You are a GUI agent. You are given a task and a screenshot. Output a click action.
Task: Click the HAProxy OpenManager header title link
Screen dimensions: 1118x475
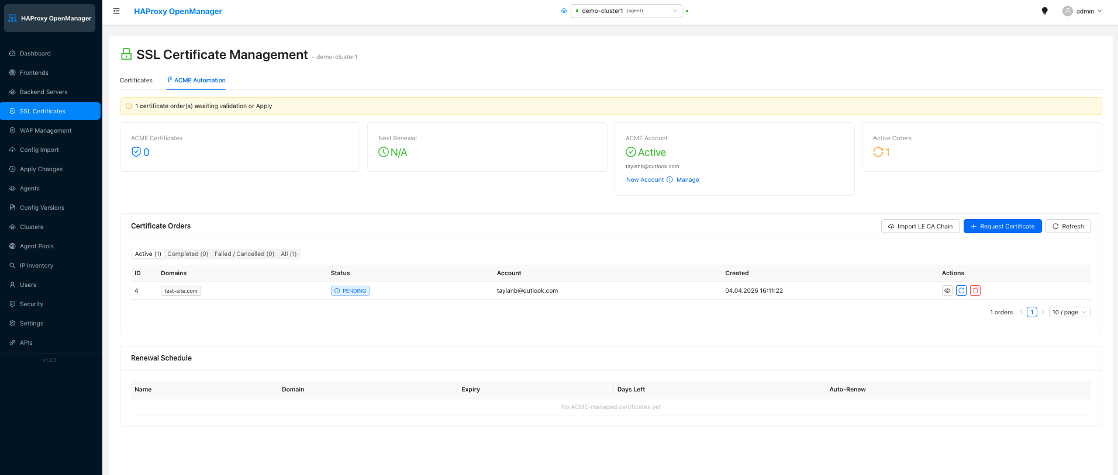178,11
